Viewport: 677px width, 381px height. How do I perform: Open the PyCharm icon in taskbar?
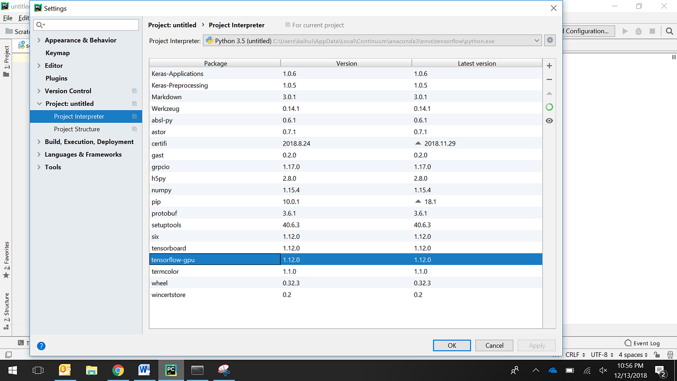pyautogui.click(x=170, y=370)
